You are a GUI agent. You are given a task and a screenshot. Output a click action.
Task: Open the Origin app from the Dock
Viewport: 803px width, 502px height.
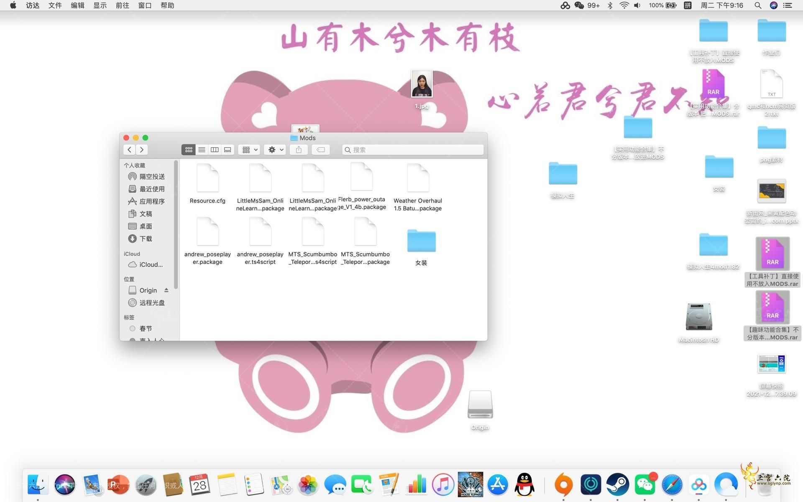pyautogui.click(x=563, y=484)
